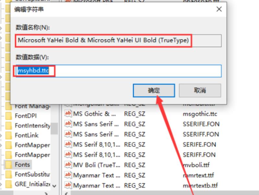The height and width of the screenshot is (195, 259).
Task: Select the Fonts folder icon
Action: point(9,165)
